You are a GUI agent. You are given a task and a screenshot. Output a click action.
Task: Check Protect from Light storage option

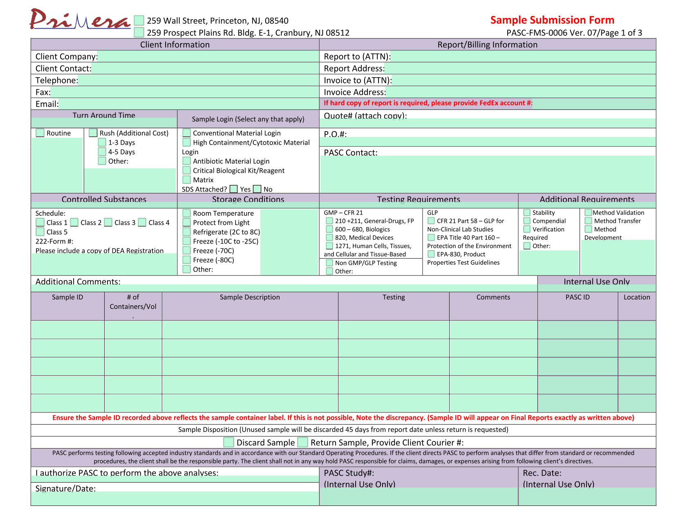tap(186, 222)
